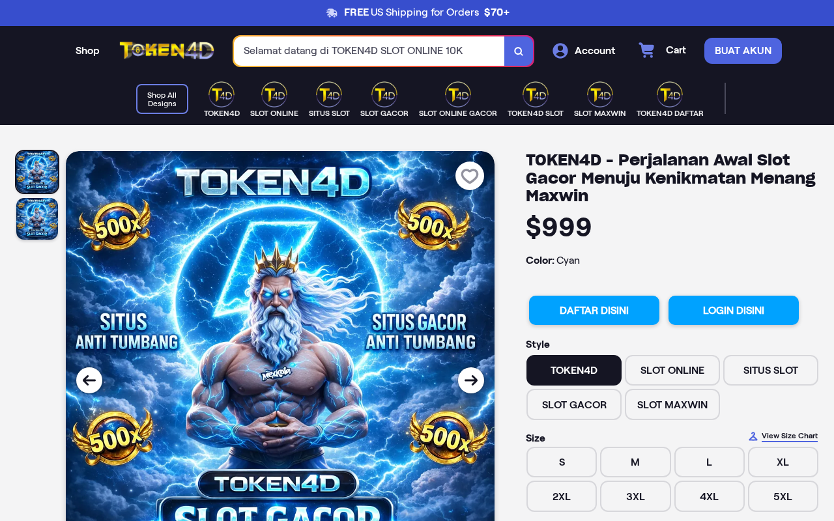This screenshot has width=834, height=521.
Task: Open SLOT ONLINE GACOR nav item
Action: [458, 100]
